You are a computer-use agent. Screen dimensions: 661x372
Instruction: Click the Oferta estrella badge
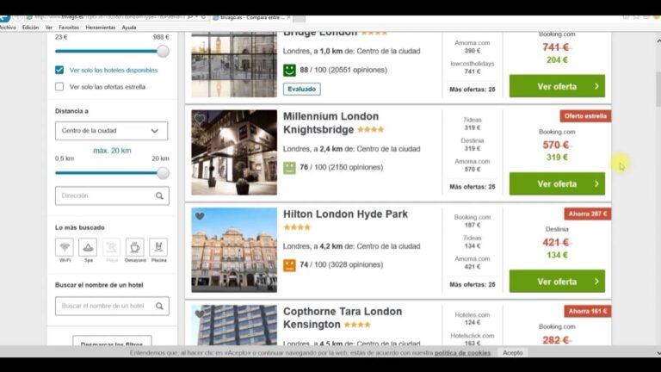tap(585, 116)
